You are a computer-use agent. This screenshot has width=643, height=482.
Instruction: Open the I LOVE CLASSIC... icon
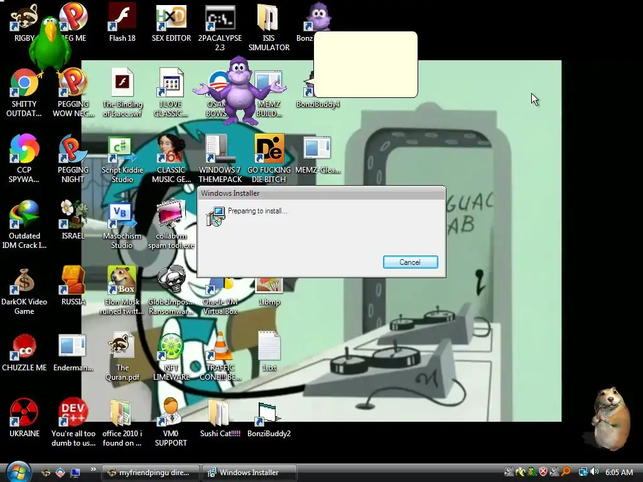tap(171, 93)
